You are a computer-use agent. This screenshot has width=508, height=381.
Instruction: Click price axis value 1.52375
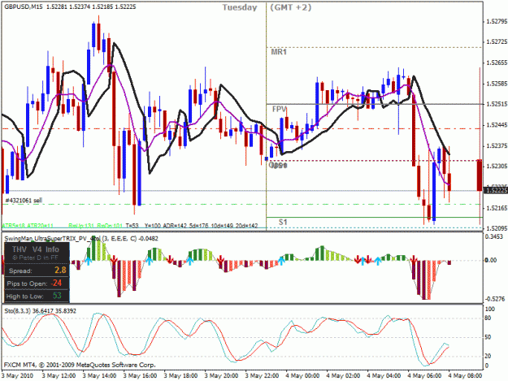497,145
